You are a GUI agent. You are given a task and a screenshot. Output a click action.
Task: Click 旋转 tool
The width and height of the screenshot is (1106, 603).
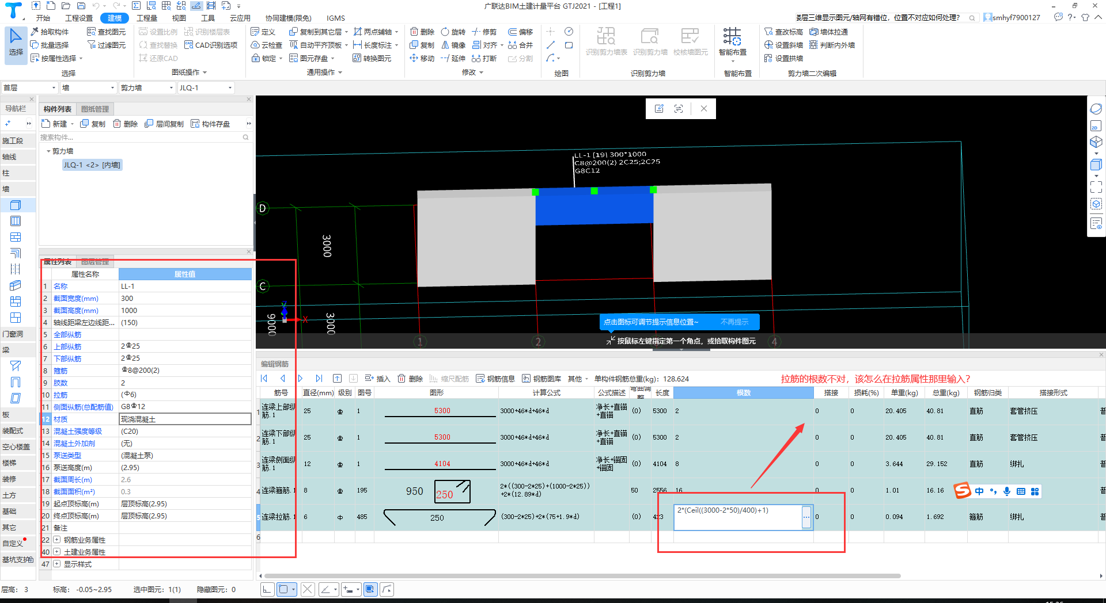pyautogui.click(x=453, y=32)
